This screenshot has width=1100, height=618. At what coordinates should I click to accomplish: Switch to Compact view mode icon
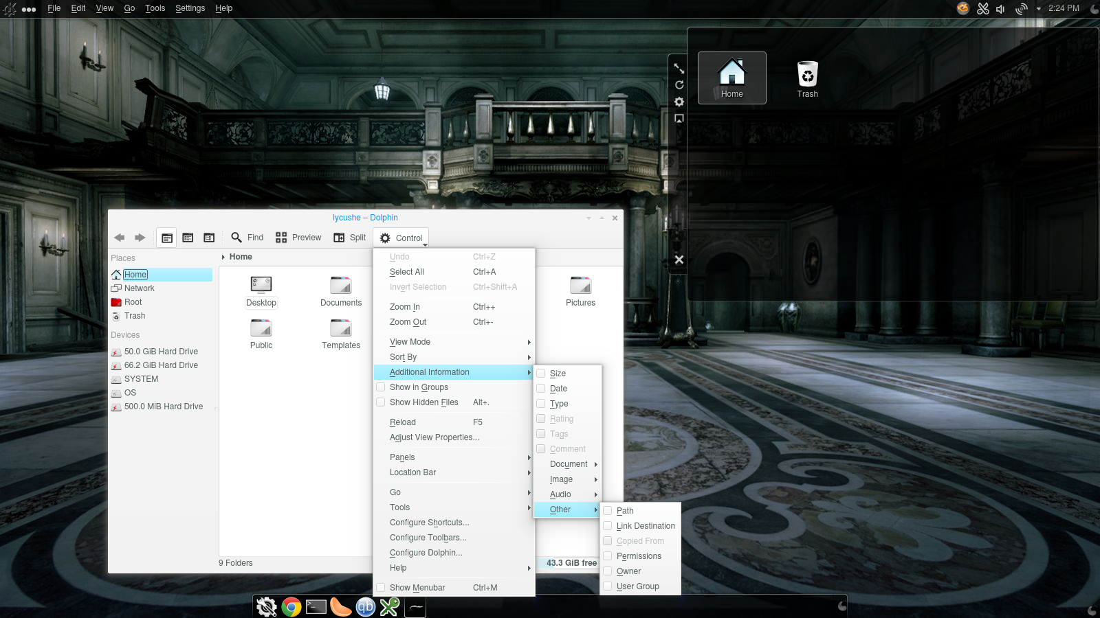(x=188, y=238)
